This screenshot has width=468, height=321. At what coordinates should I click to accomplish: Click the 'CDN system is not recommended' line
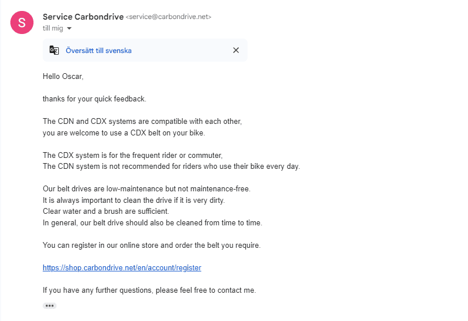(x=171, y=166)
